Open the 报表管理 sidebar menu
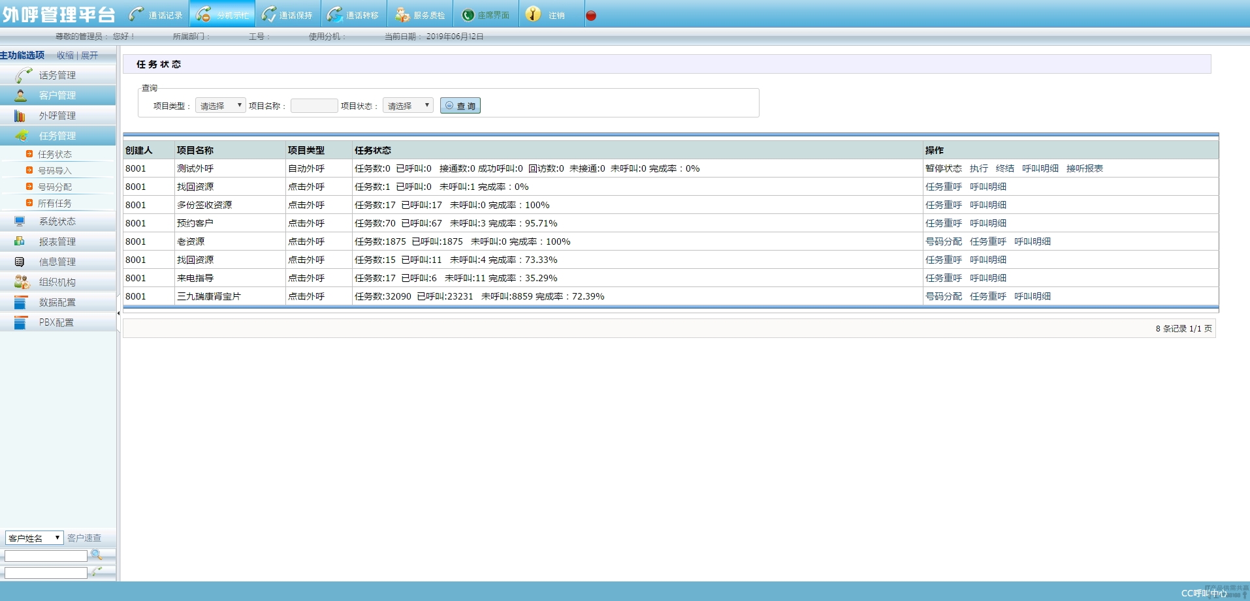The width and height of the screenshot is (1250, 601). [x=57, y=241]
